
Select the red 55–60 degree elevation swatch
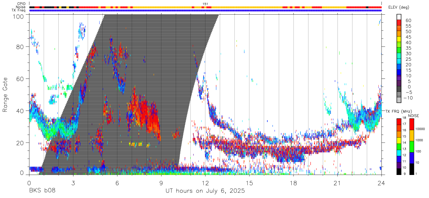pos(399,23)
